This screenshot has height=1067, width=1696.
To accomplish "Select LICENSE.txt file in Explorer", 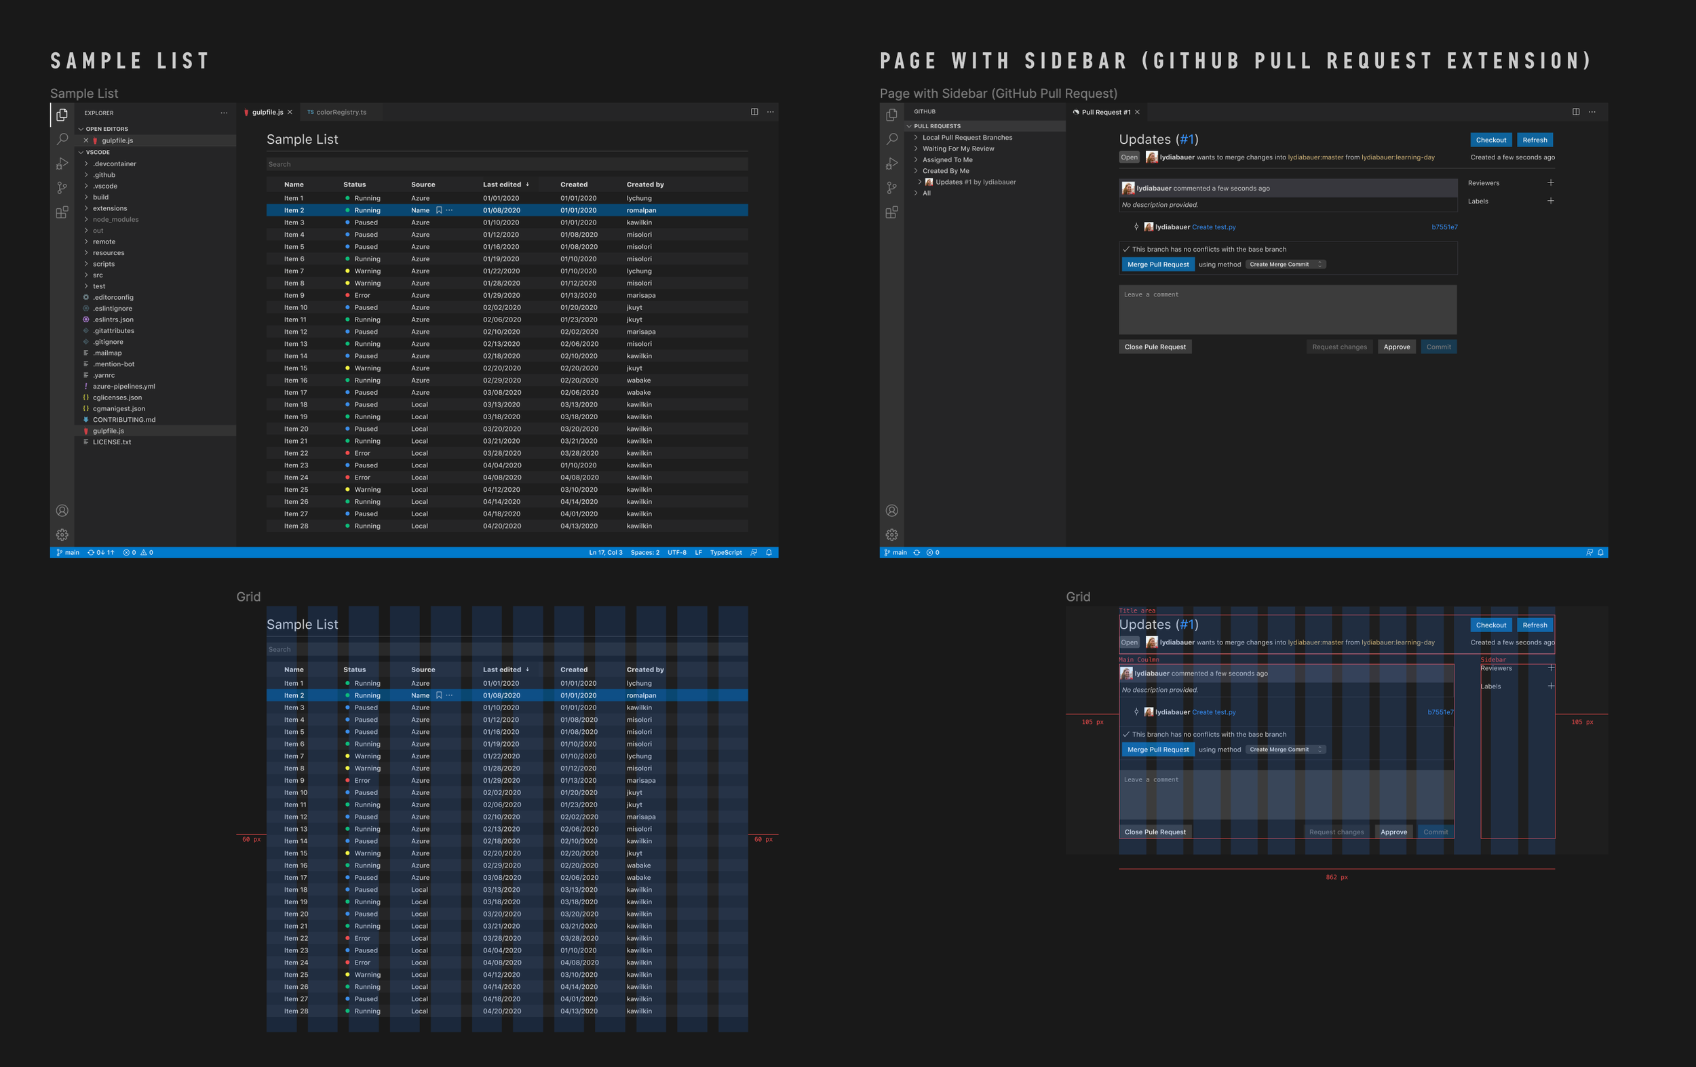I will pyautogui.click(x=112, y=442).
